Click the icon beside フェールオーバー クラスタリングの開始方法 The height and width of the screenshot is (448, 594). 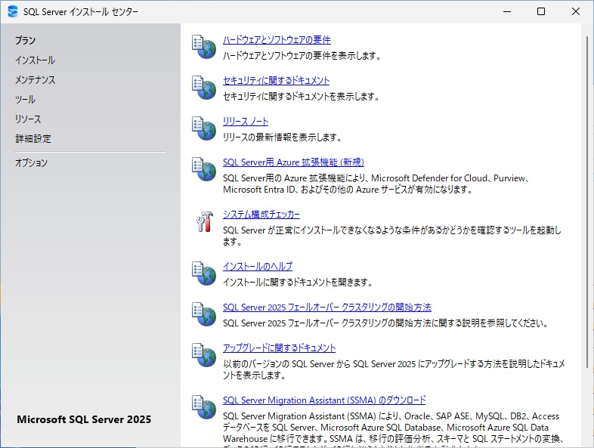pos(204,315)
